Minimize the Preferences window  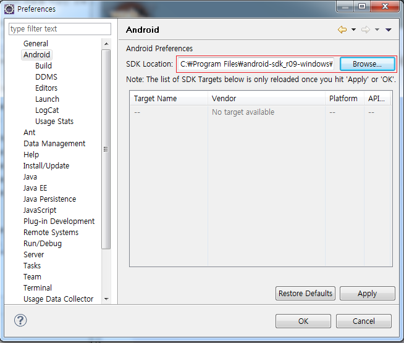click(345, 6)
